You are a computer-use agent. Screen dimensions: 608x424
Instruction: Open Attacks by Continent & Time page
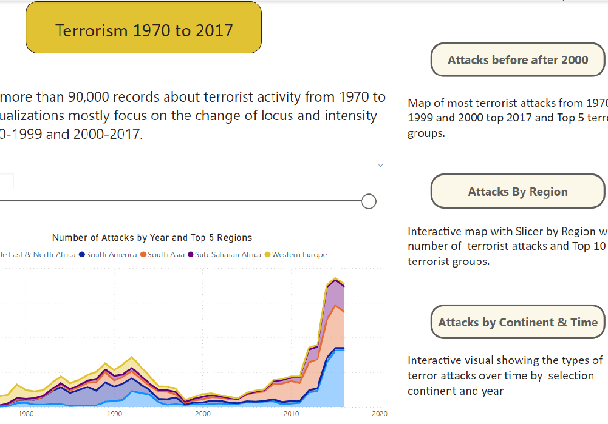517,321
